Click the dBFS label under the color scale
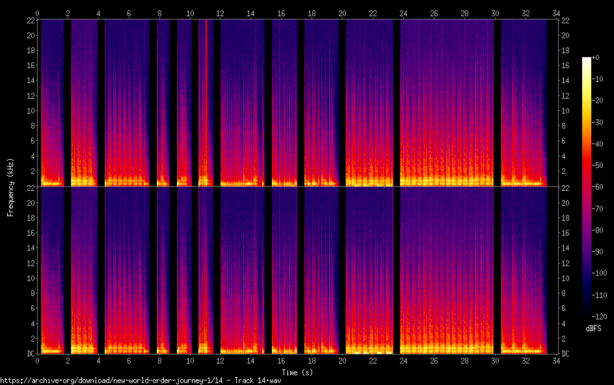Image resolution: width=614 pixels, height=385 pixels. pyautogui.click(x=593, y=329)
